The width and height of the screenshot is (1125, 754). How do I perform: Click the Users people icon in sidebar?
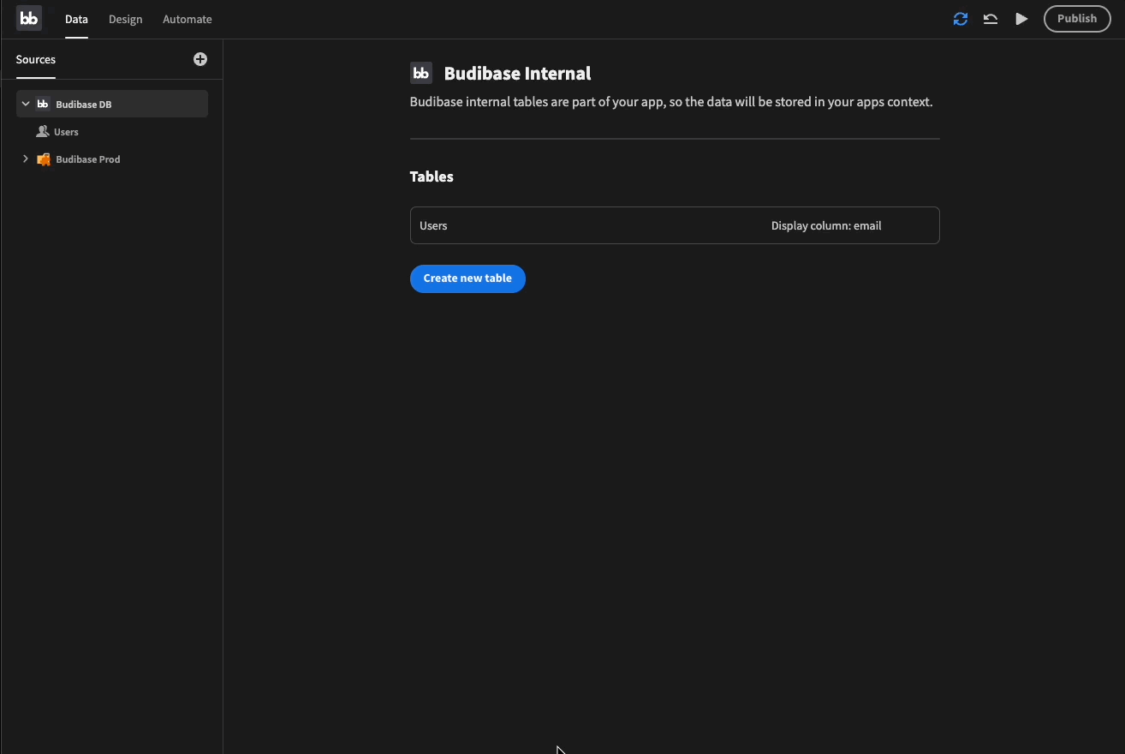[43, 132]
